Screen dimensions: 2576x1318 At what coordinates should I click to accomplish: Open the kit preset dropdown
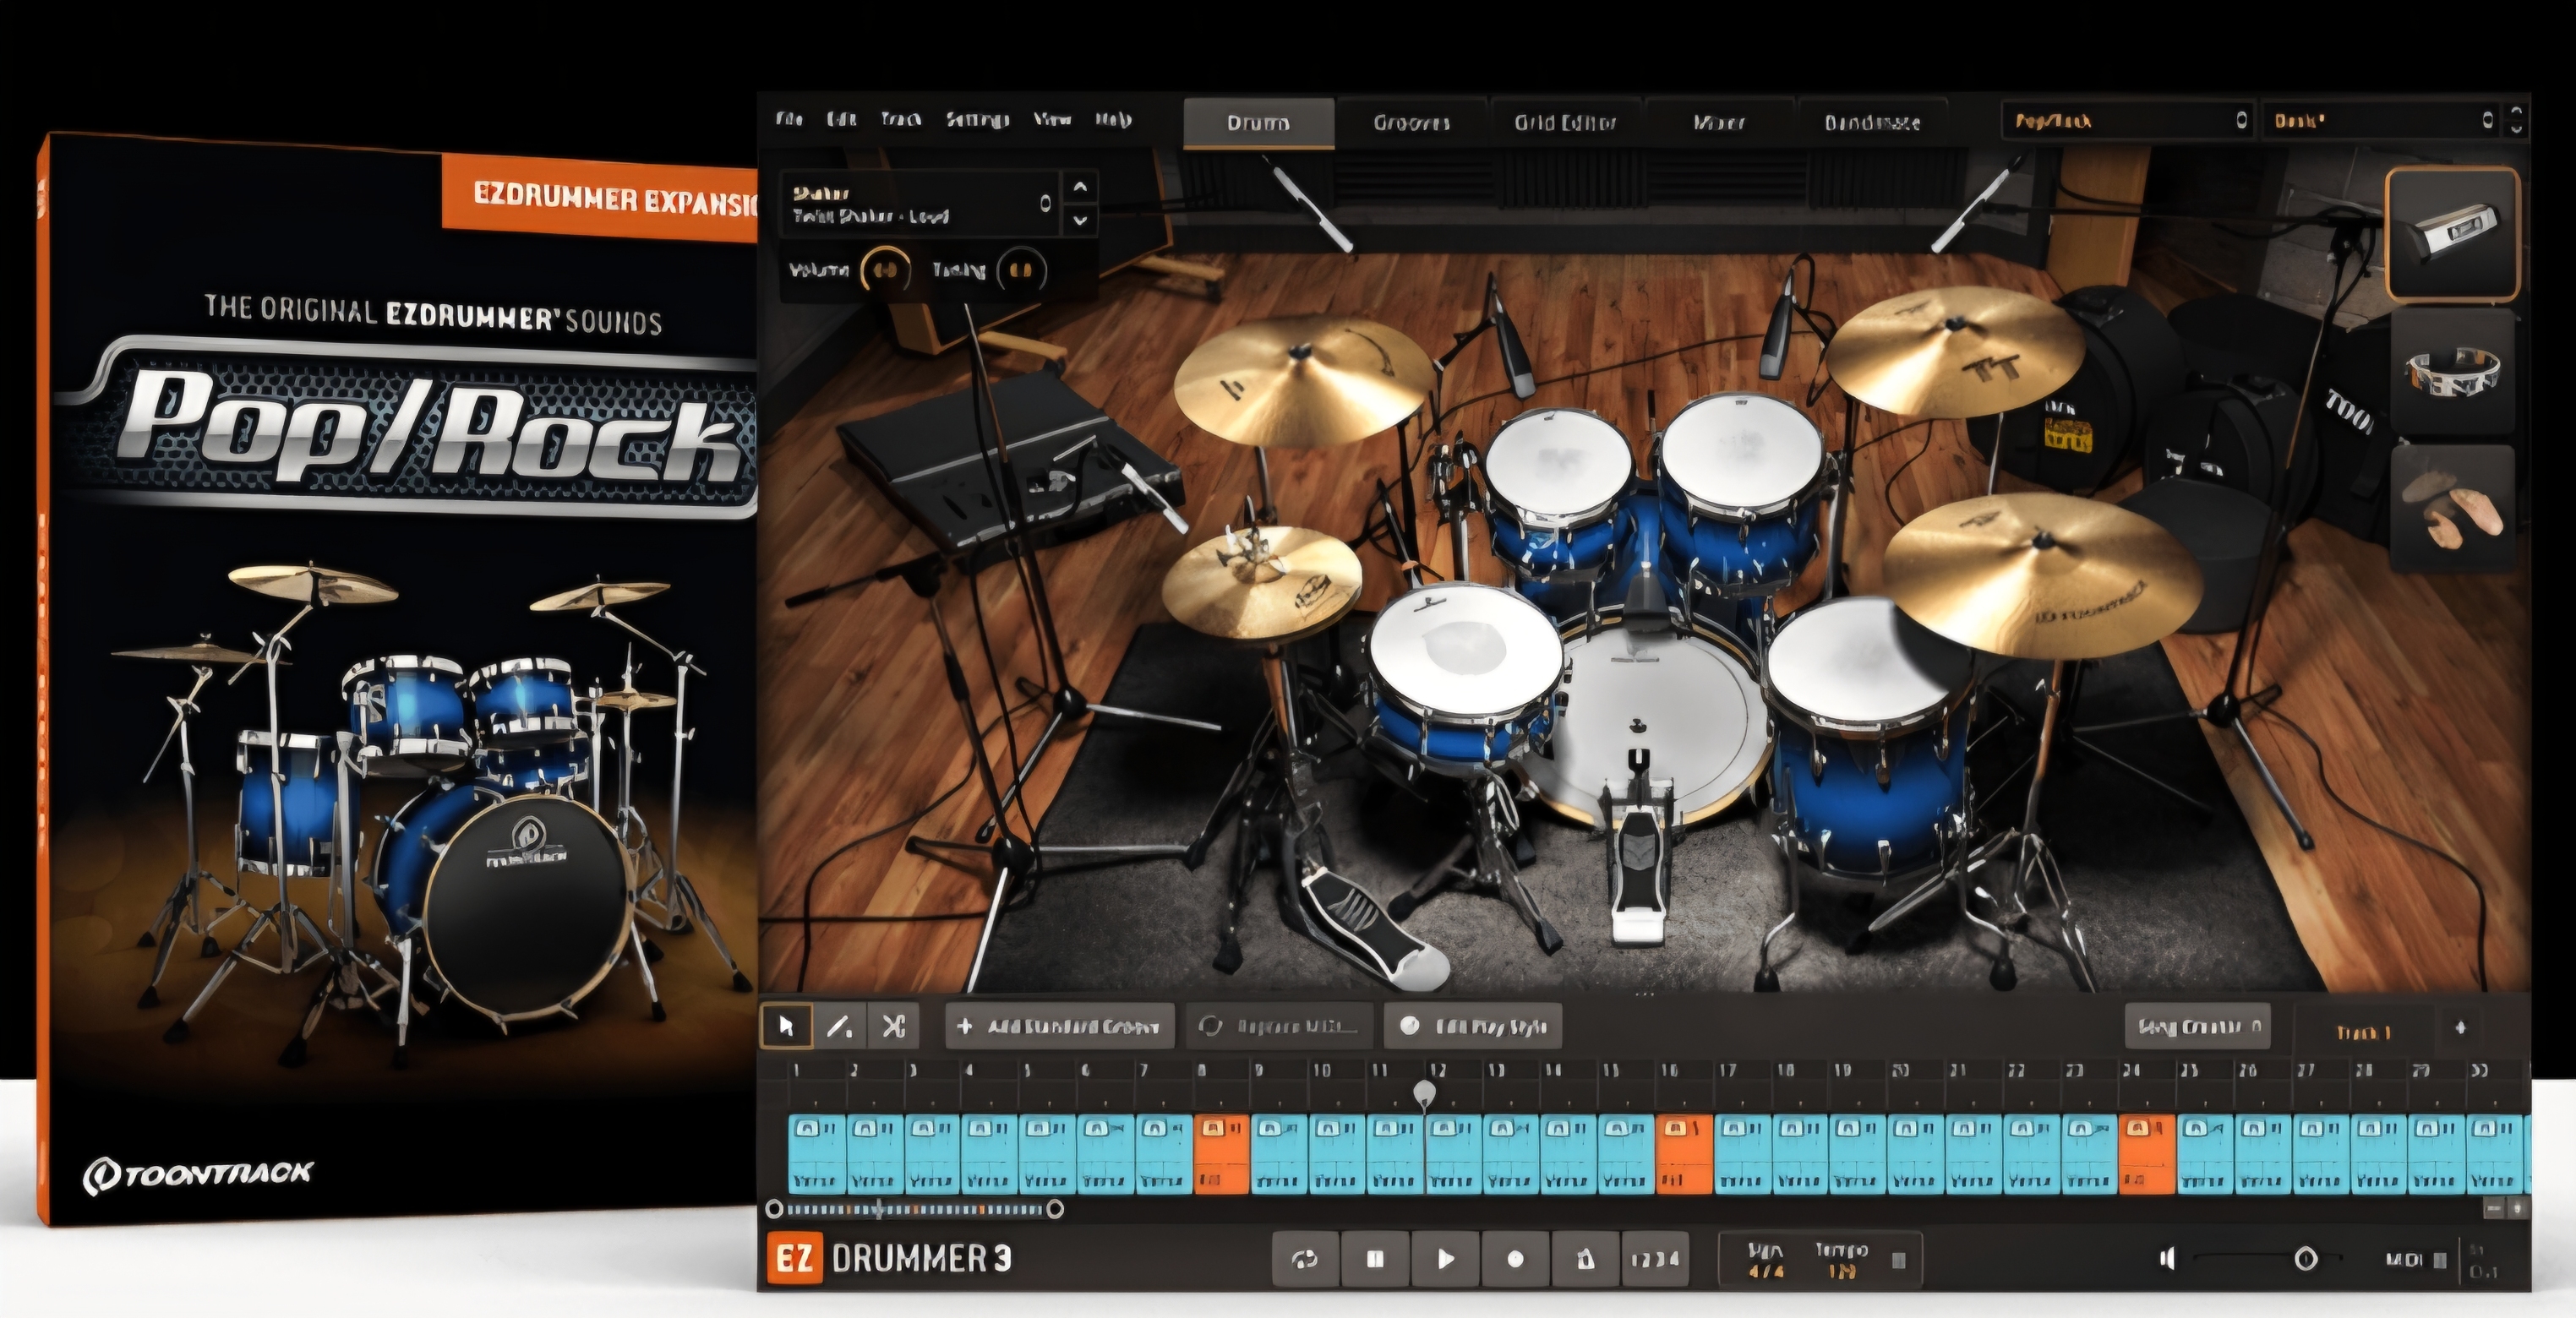(2381, 121)
